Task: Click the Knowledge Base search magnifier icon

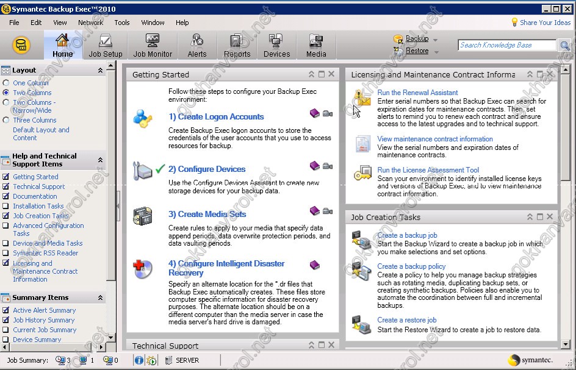Action: point(565,45)
